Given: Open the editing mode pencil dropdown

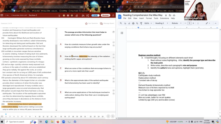Looking at the screenshot, I should 208,23.
